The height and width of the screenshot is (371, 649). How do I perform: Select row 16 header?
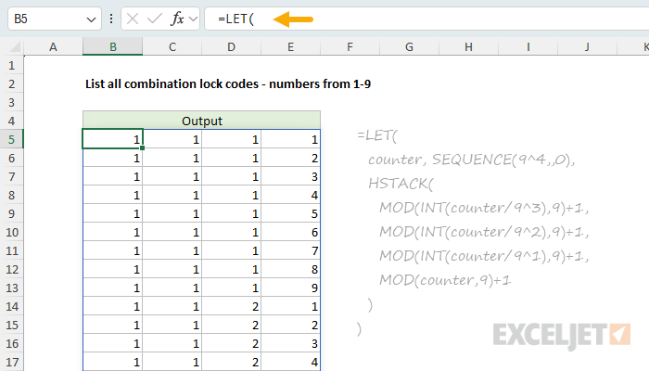point(11,344)
